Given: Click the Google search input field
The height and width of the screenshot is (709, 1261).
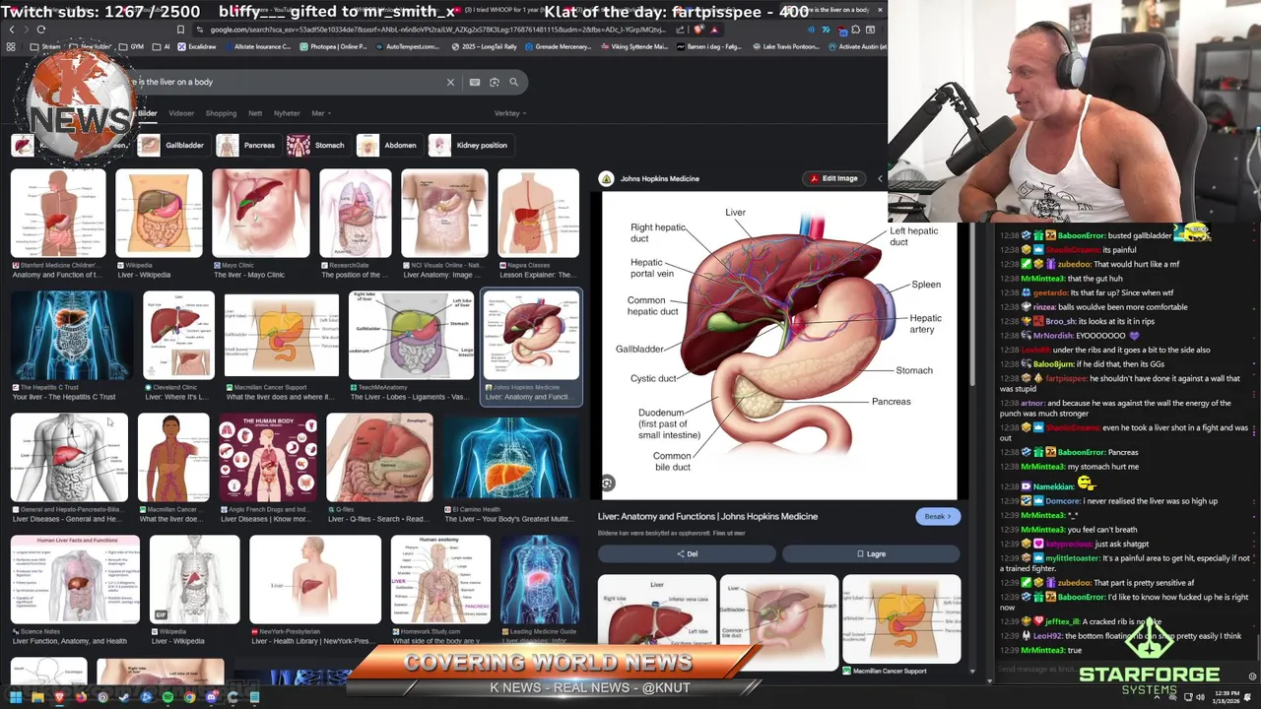Looking at the screenshot, I should (286, 82).
